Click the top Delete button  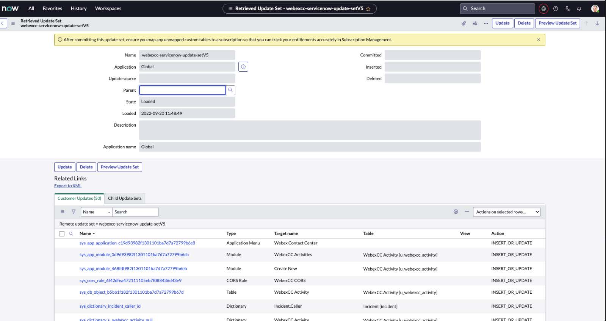524,23
